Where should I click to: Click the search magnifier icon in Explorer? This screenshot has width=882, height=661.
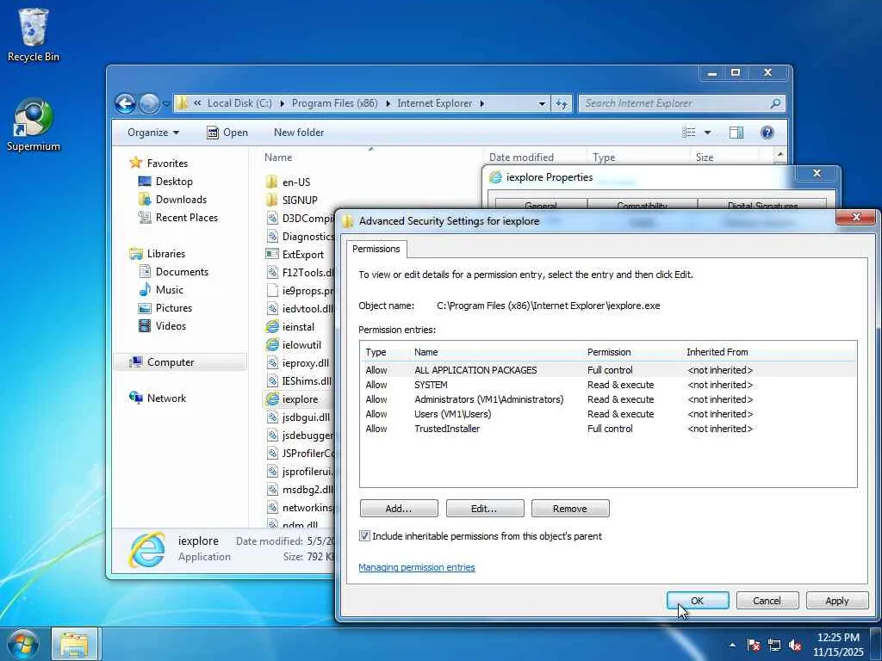click(775, 103)
